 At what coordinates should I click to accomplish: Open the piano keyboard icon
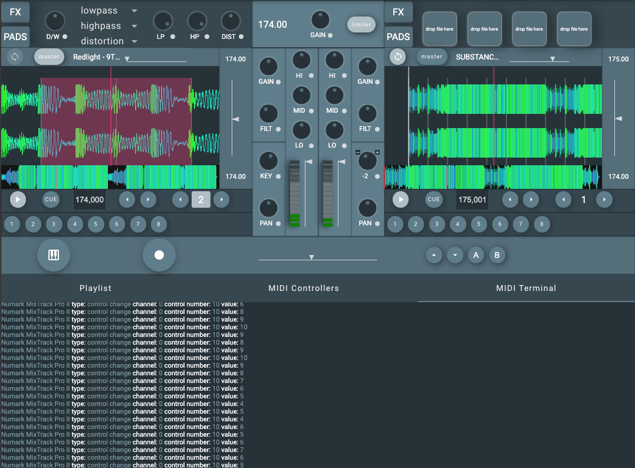tap(54, 255)
